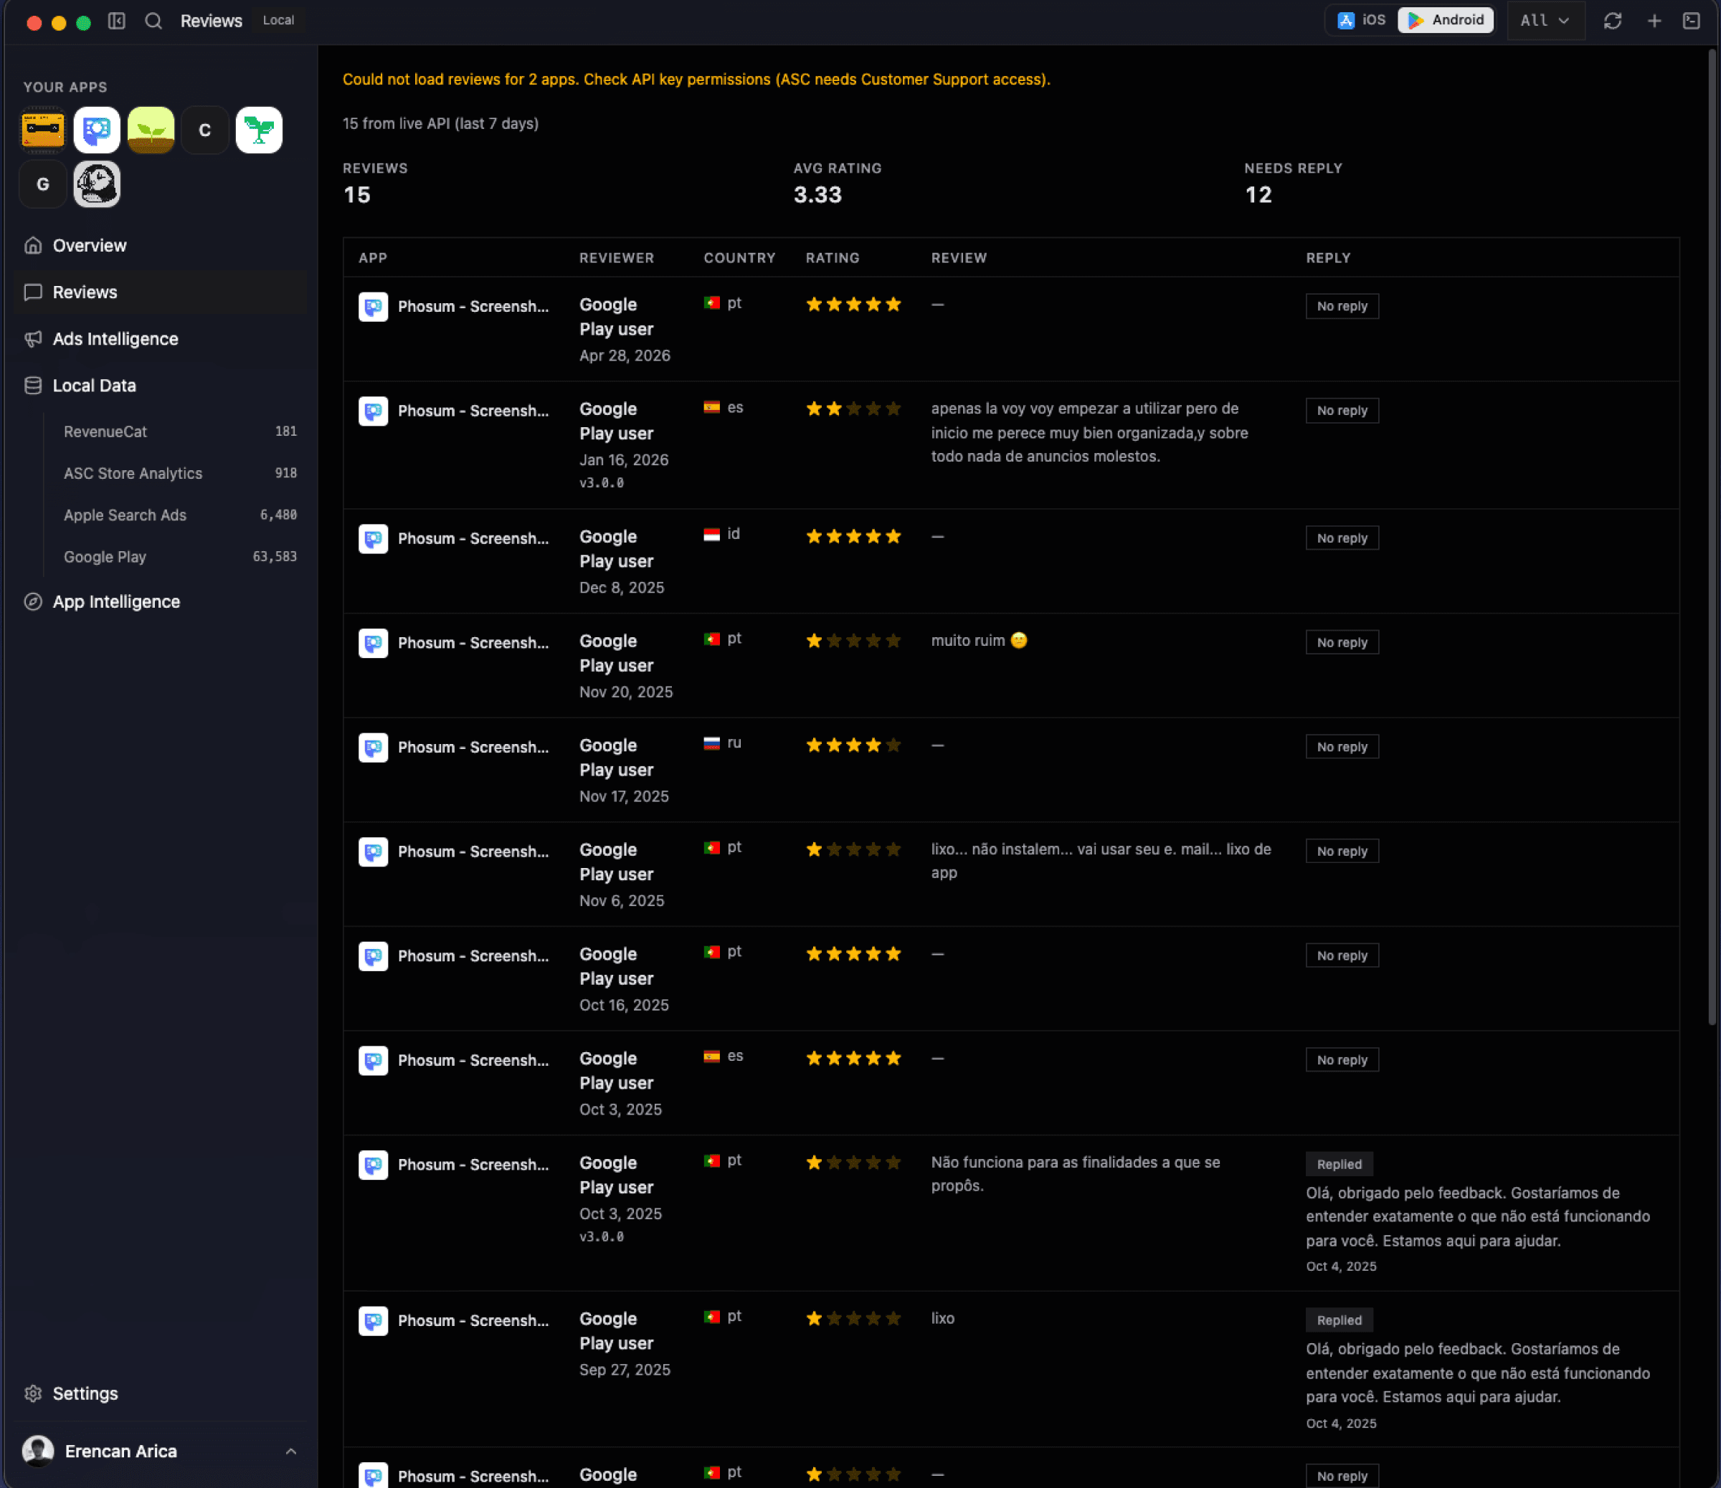Click the Needs Reply count 12
The height and width of the screenshot is (1488, 1721).
click(x=1258, y=195)
